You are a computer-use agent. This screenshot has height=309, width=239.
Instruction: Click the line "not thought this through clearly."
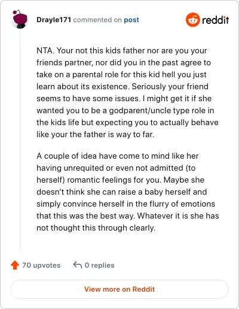click(96, 228)
